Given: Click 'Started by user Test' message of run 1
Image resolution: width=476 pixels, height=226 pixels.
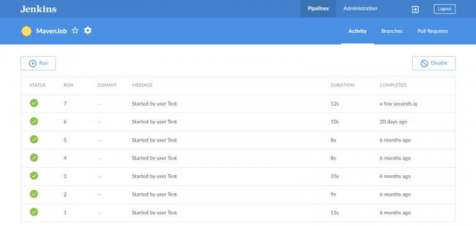Looking at the screenshot, I should [x=154, y=212].
